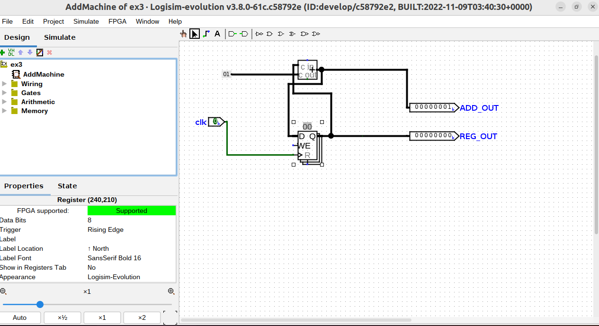
Task: Move circuit down with blue down arrow
Action: [30, 52]
